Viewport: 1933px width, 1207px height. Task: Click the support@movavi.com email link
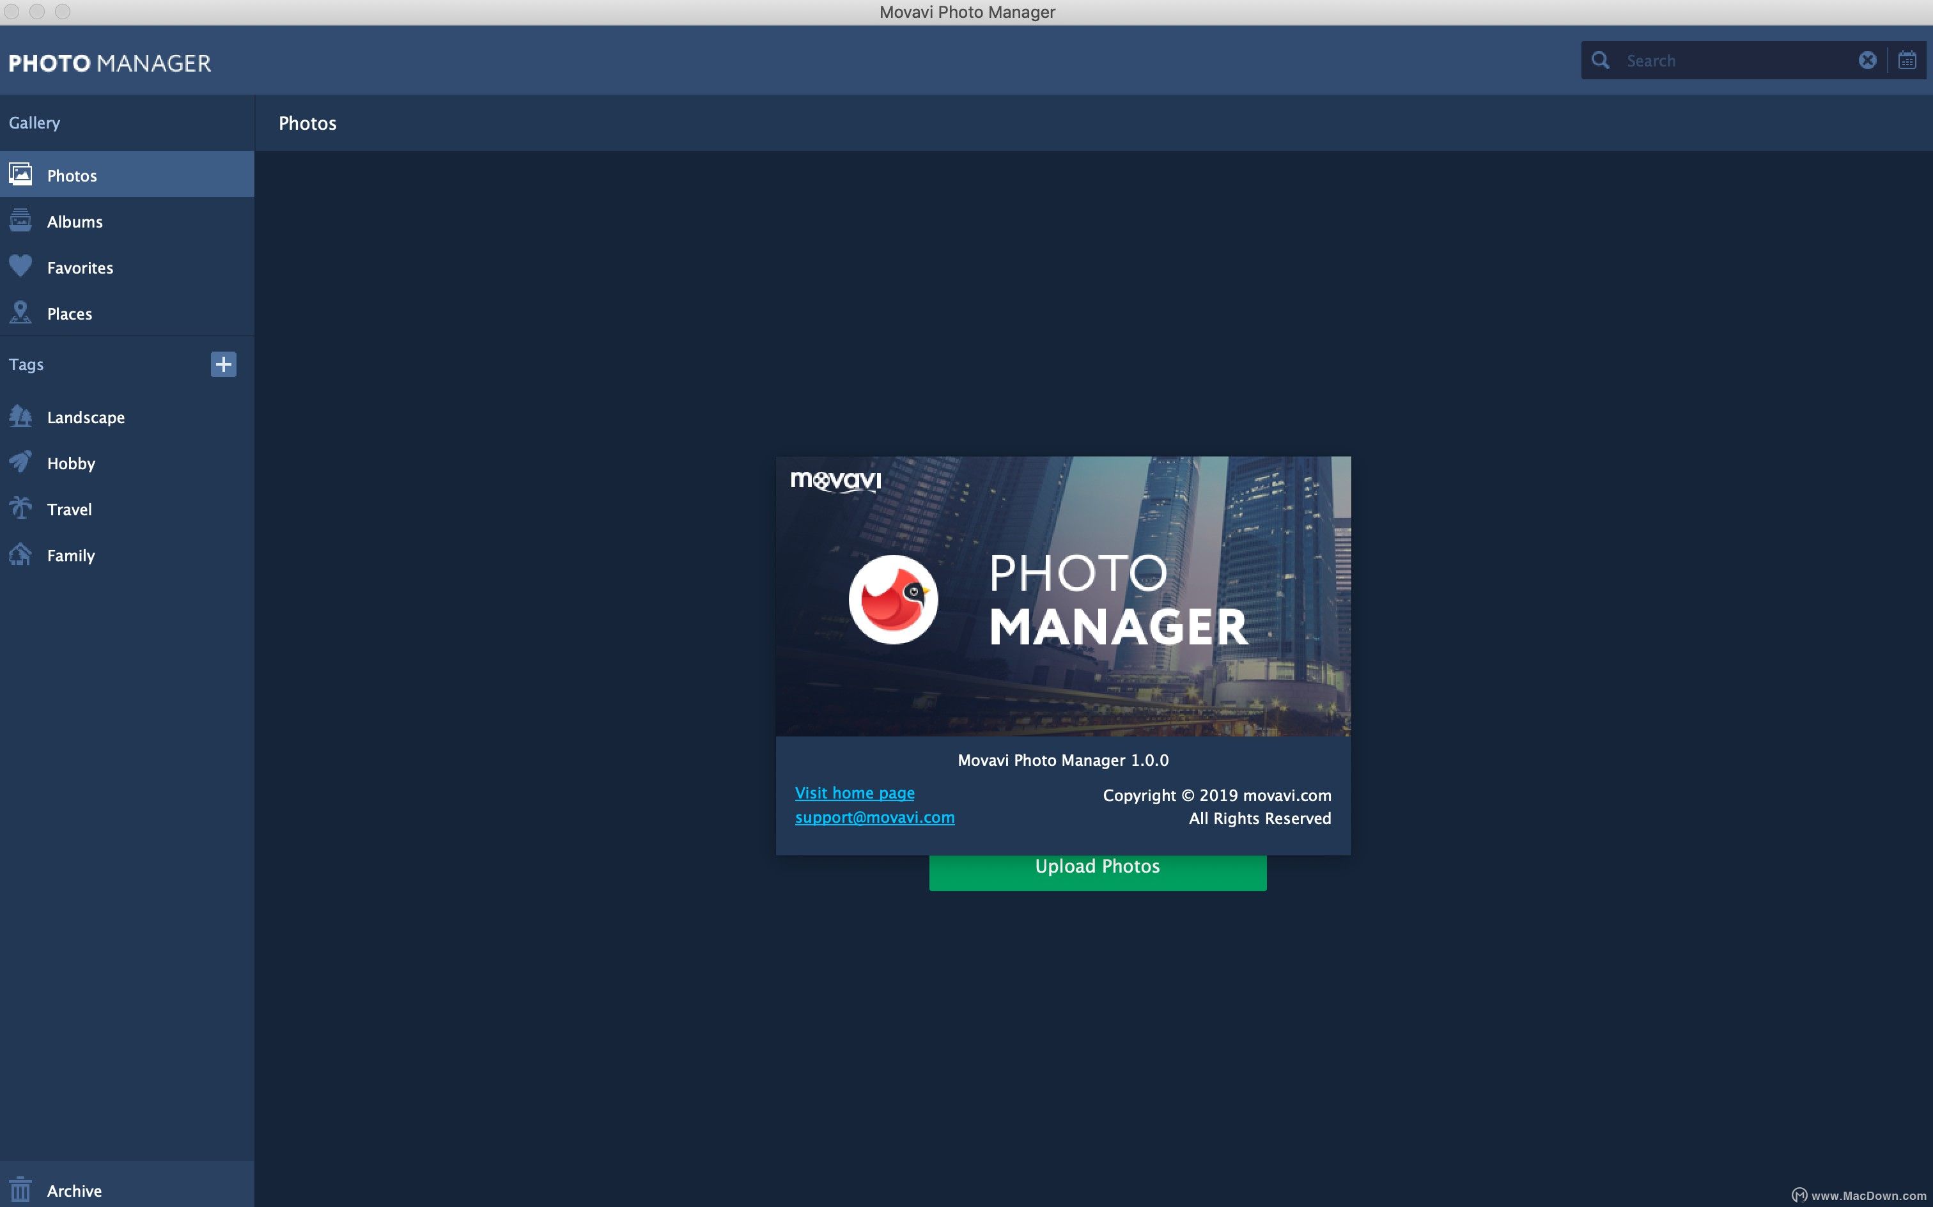tap(874, 818)
